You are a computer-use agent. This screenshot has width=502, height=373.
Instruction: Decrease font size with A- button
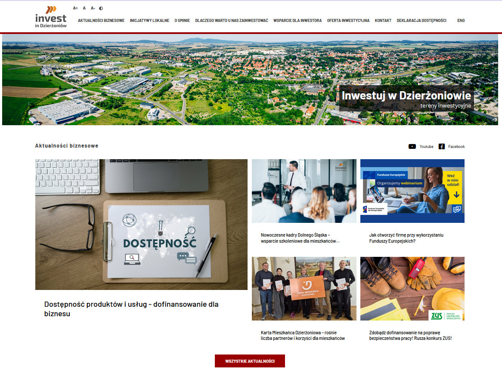[93, 8]
